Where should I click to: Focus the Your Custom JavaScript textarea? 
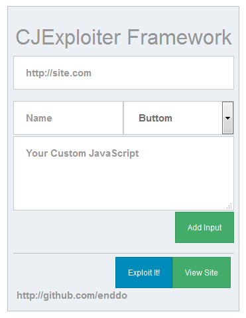click(123, 173)
